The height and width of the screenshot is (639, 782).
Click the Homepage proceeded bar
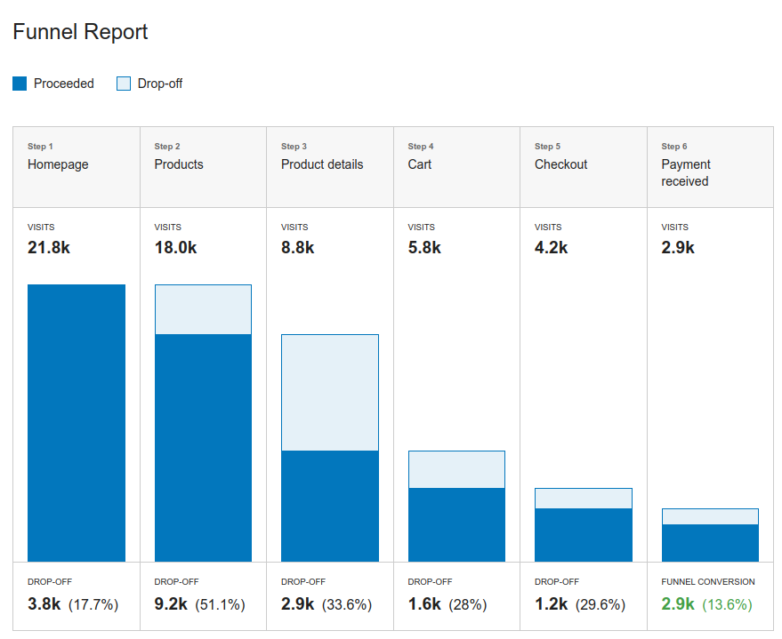(x=77, y=423)
